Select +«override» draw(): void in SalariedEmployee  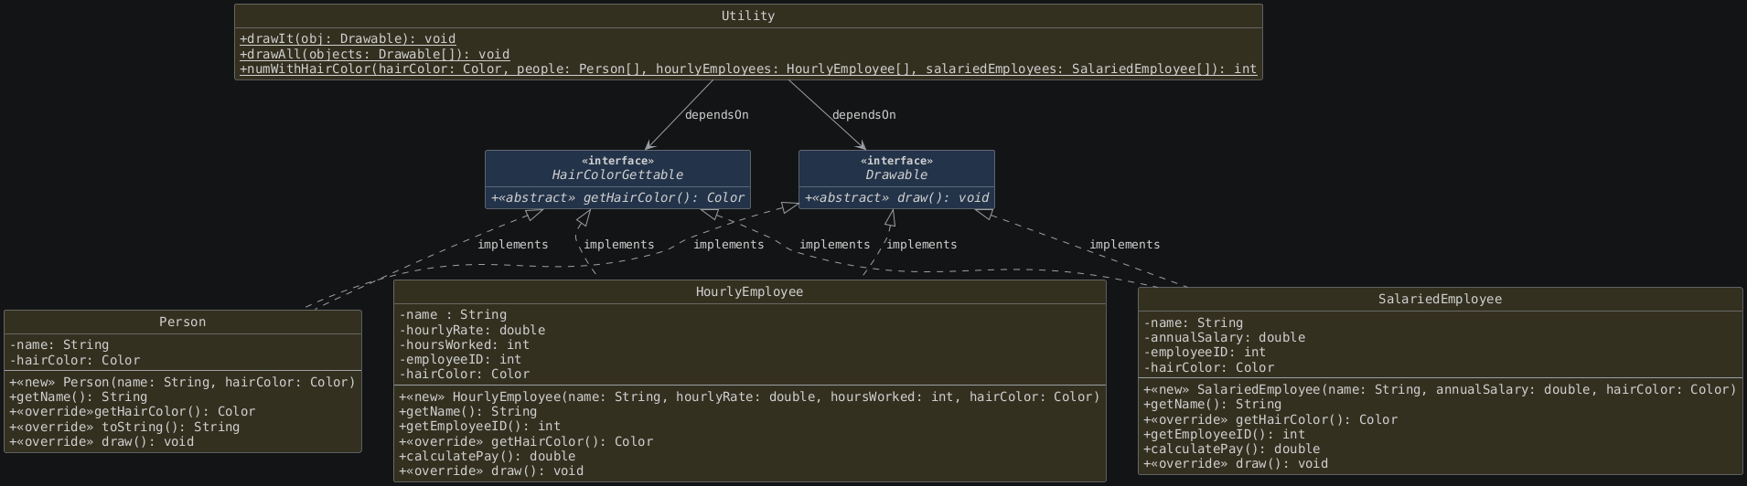tap(1236, 463)
